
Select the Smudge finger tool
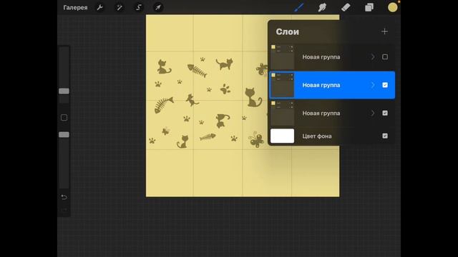(322, 7)
